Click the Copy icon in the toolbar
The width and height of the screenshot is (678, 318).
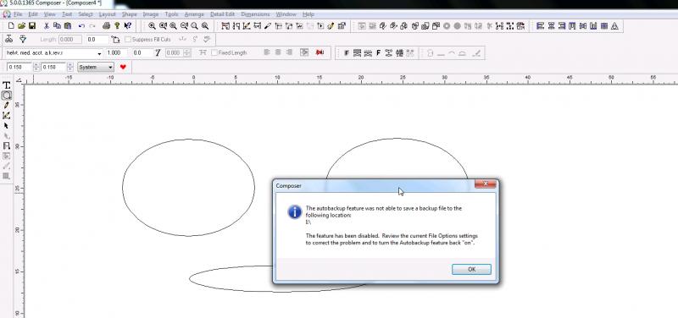57,26
